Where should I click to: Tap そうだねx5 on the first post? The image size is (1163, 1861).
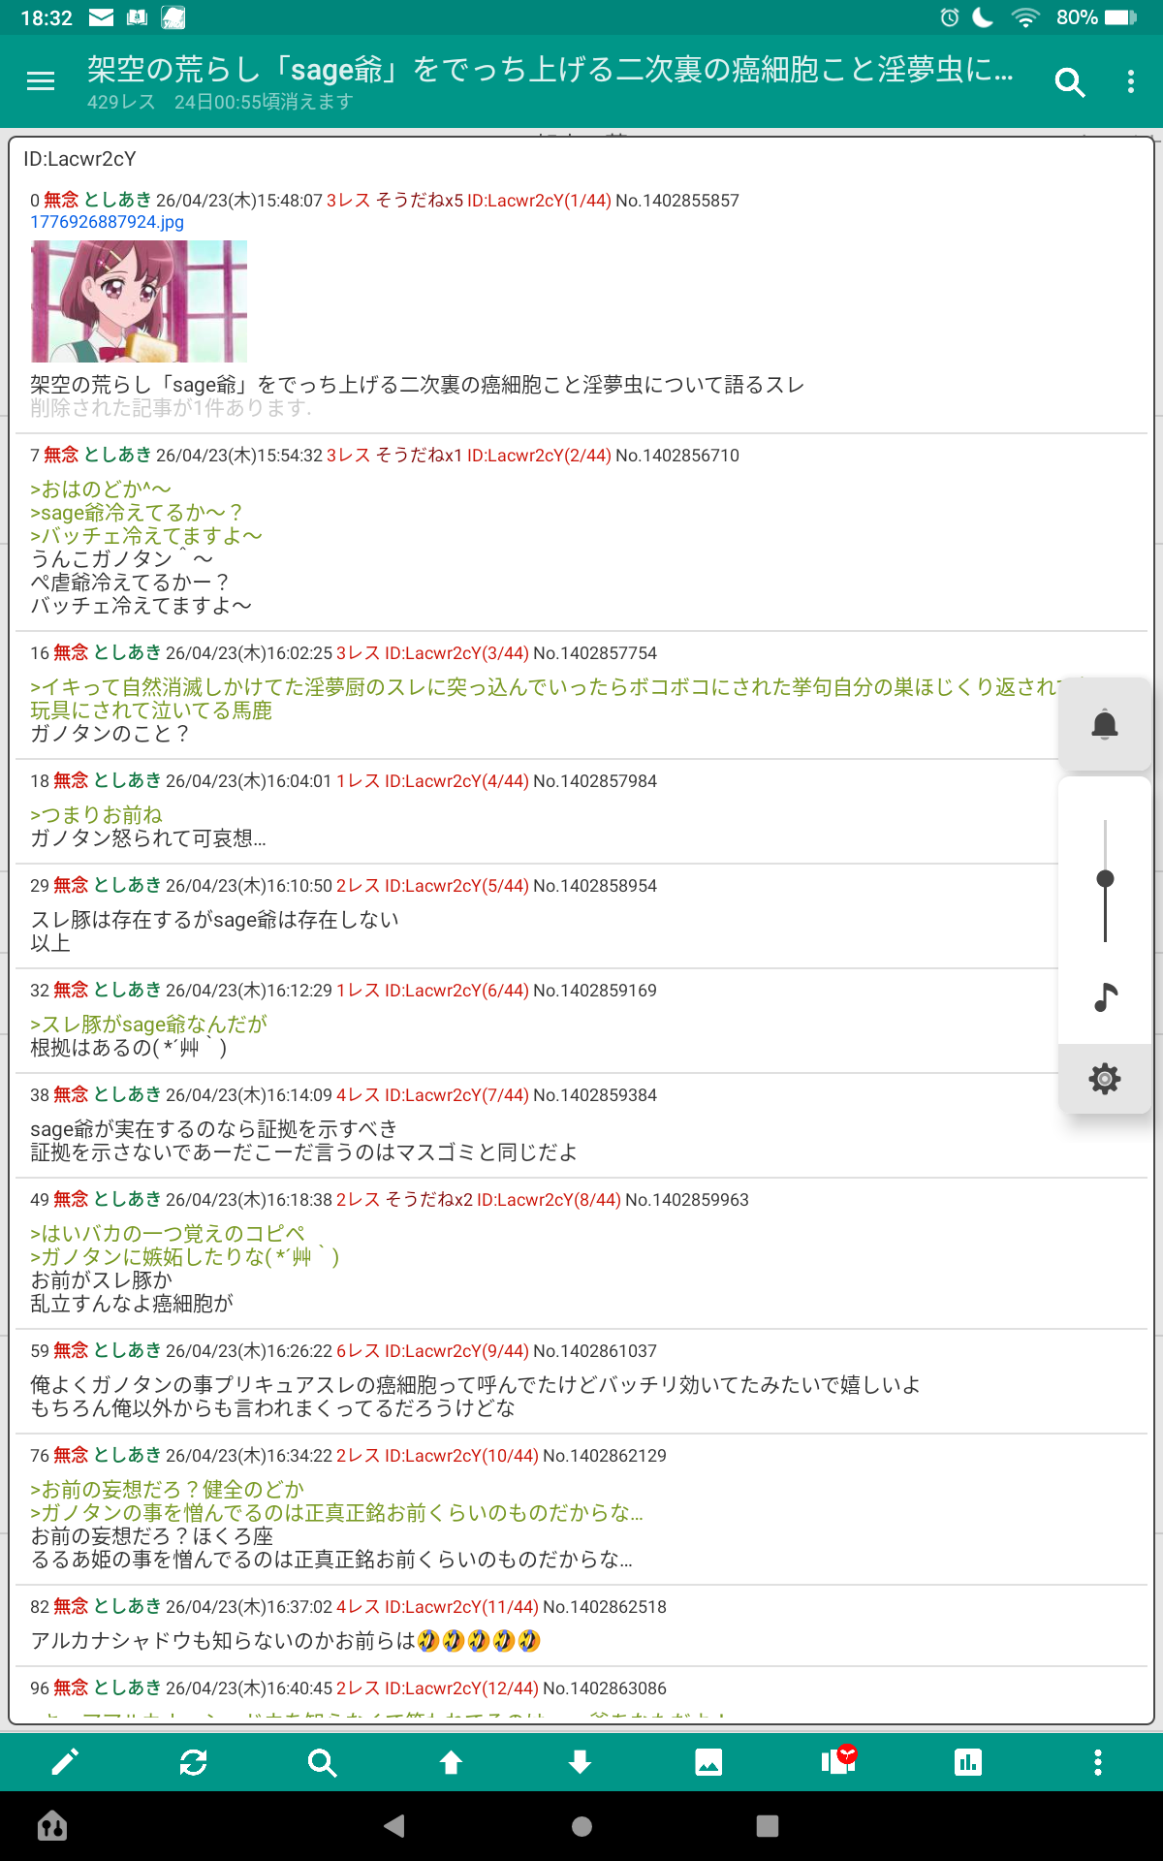pos(419,201)
